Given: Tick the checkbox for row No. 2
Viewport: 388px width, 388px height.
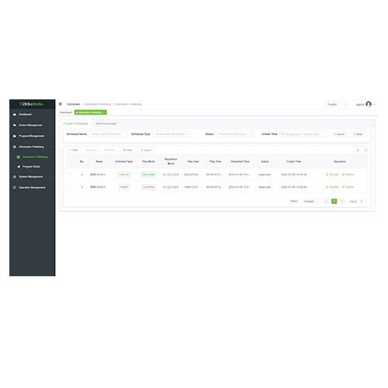Looking at the screenshot, I should point(71,175).
